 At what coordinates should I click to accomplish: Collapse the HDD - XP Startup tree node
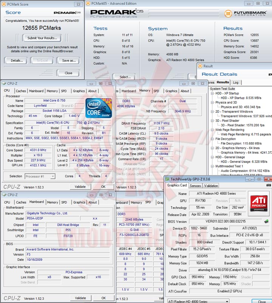pos(212,93)
